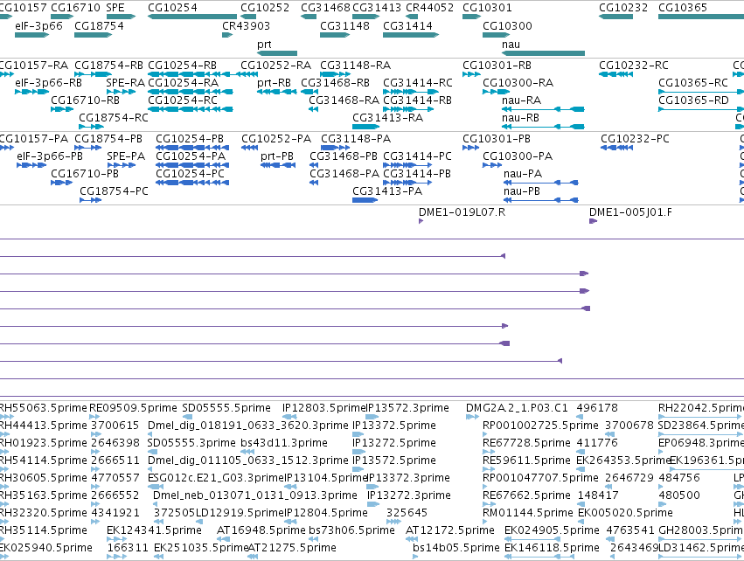Click the CG10300 gene bar
This screenshot has width=744, height=561.
[497, 35]
